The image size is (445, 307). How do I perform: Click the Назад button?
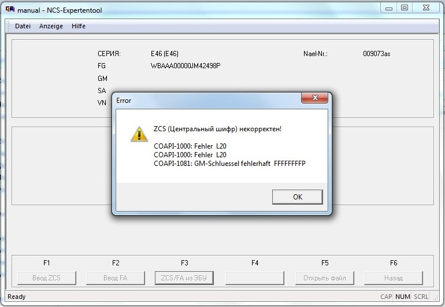(394, 278)
